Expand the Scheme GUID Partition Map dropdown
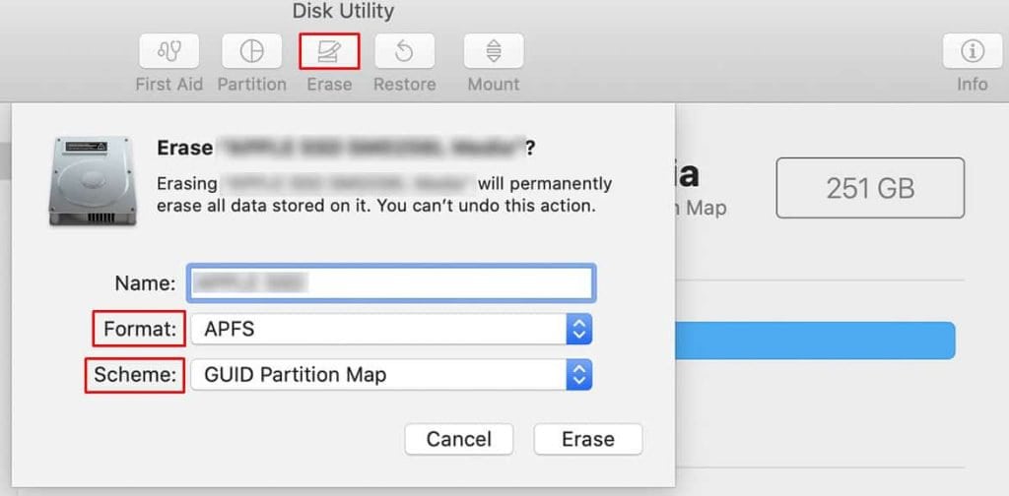1009x496 pixels. (391, 375)
